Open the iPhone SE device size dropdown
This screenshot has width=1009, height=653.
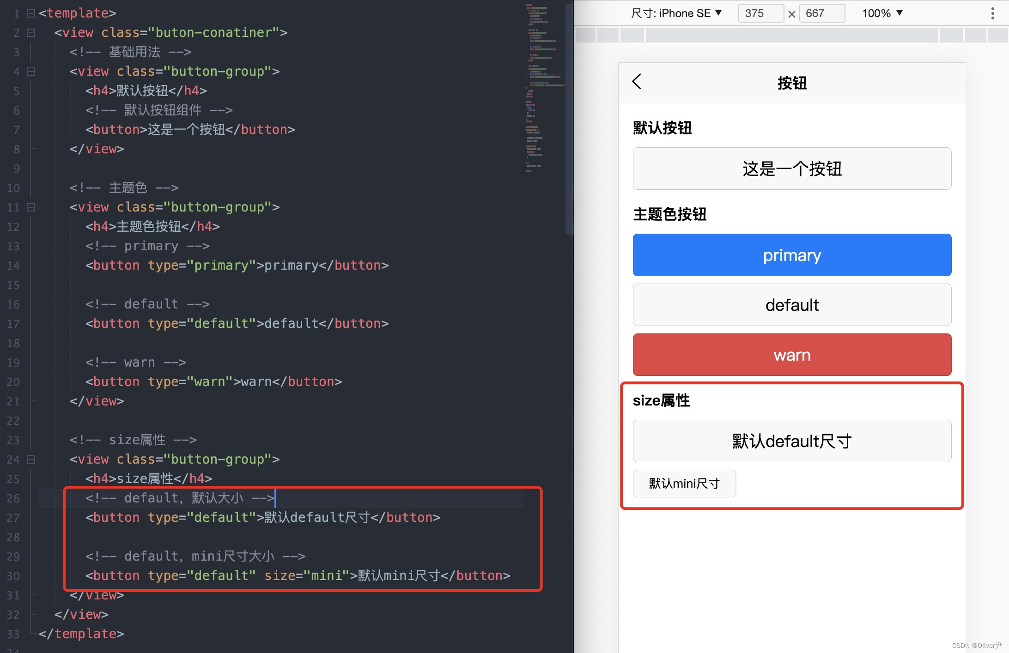(x=676, y=13)
